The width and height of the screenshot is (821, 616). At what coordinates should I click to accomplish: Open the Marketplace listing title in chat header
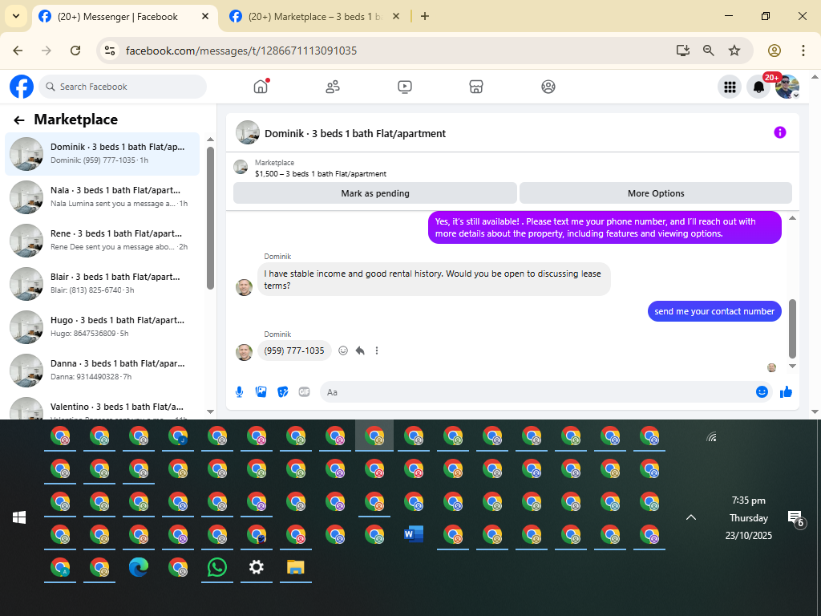321,174
